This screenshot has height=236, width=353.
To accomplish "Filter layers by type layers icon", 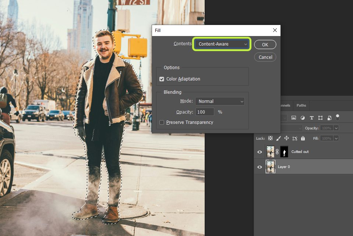I will coord(311,118).
